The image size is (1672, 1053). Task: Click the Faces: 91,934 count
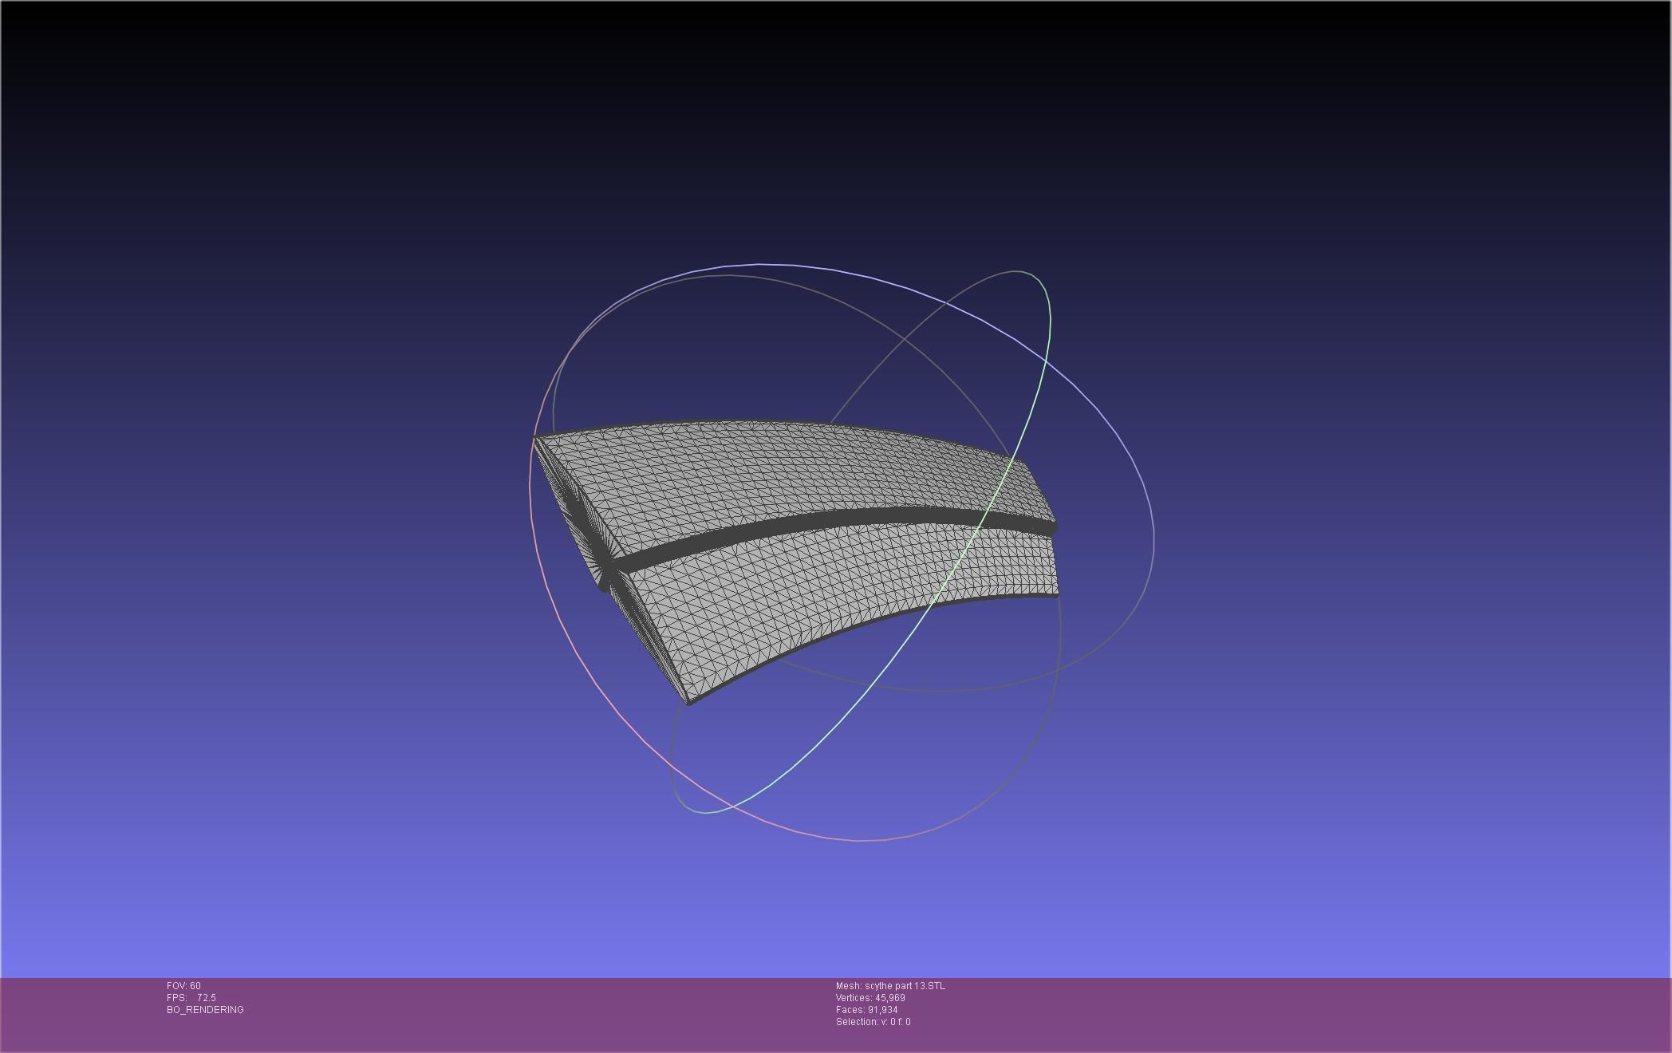click(x=867, y=1010)
